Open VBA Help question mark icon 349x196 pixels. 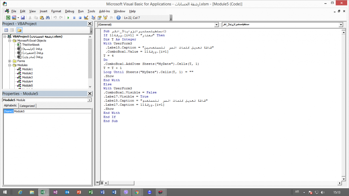point(118,18)
